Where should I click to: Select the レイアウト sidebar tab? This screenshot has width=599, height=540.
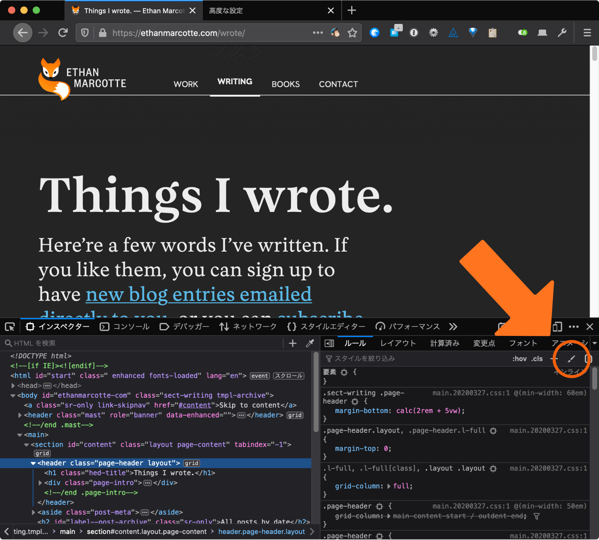[398, 343]
